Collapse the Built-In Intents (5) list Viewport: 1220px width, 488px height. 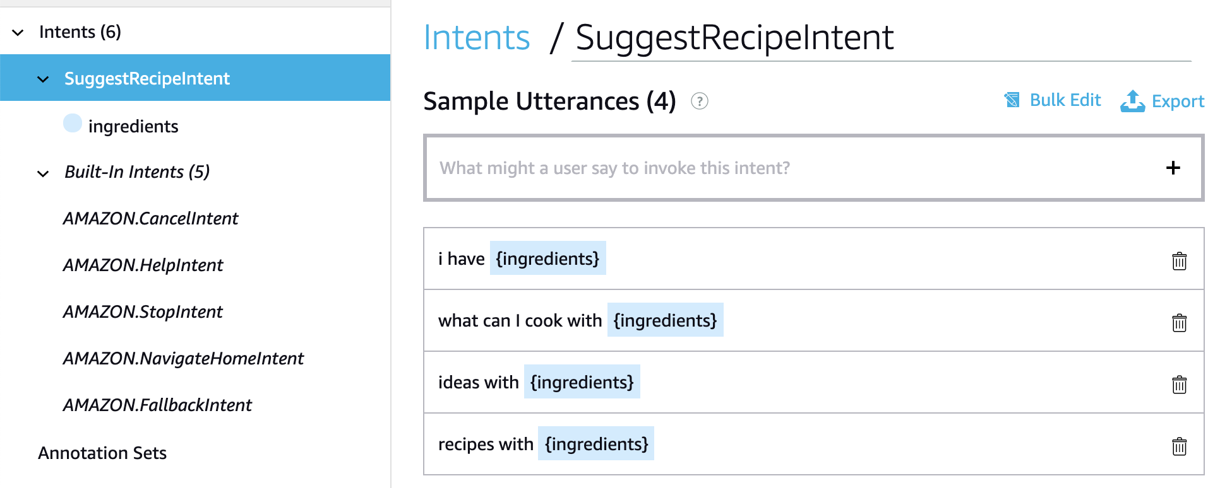pyautogui.click(x=42, y=173)
